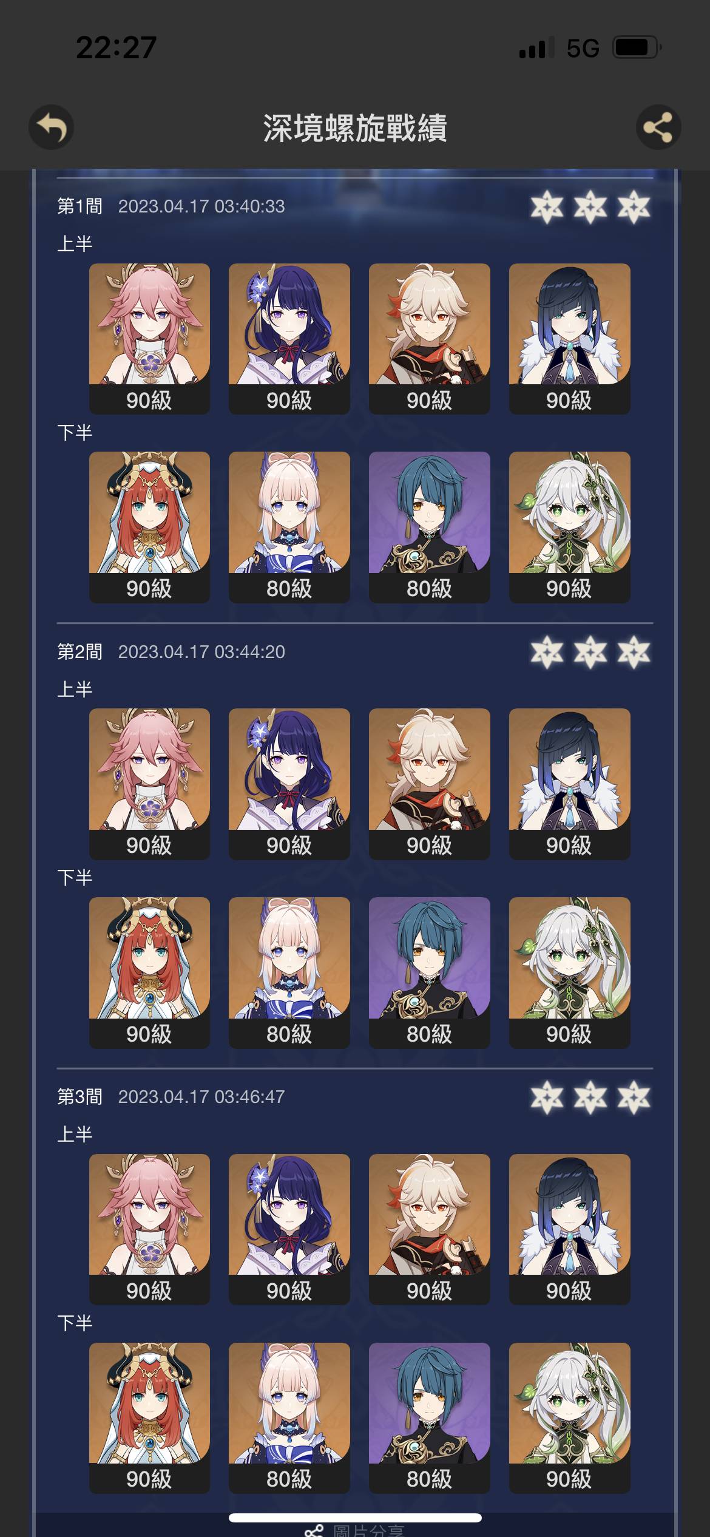
Task: Tap green-eyed white-haired character in Chamber 1
Action: (x=569, y=527)
